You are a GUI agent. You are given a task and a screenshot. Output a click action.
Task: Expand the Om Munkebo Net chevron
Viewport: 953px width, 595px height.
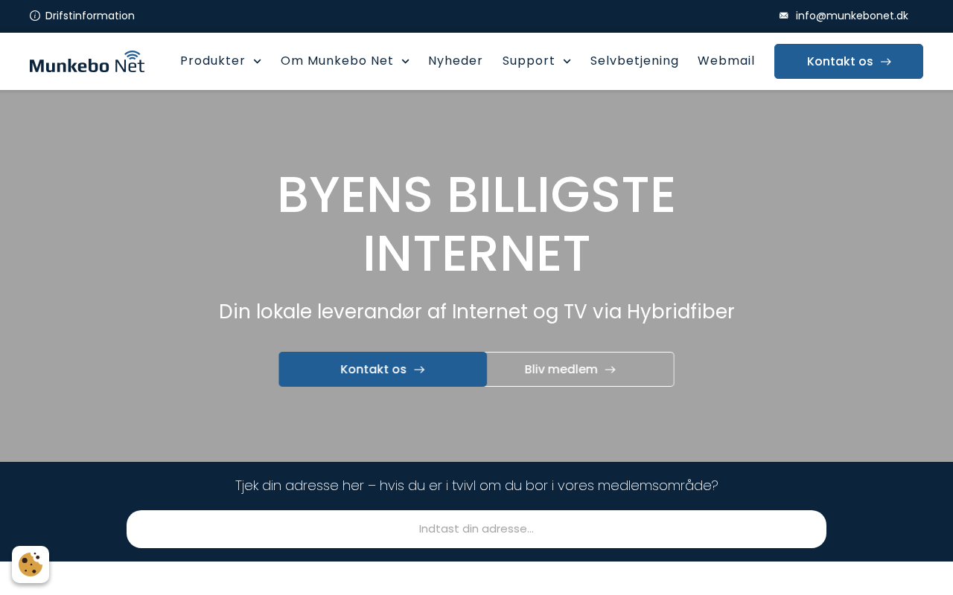click(406, 61)
